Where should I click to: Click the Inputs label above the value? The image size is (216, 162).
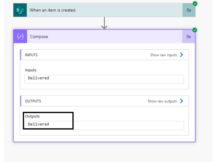point(31,70)
